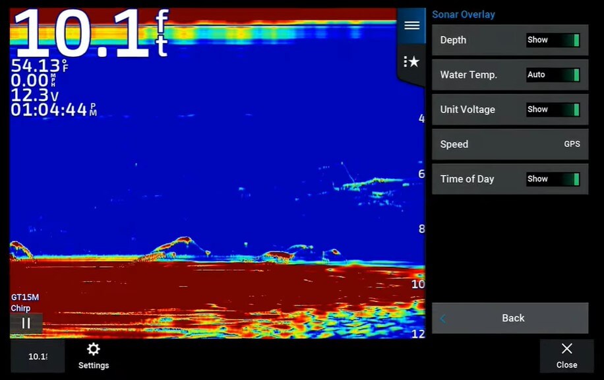The width and height of the screenshot is (604, 380).
Task: Toggle the Time of Day switch
Action: pos(553,179)
